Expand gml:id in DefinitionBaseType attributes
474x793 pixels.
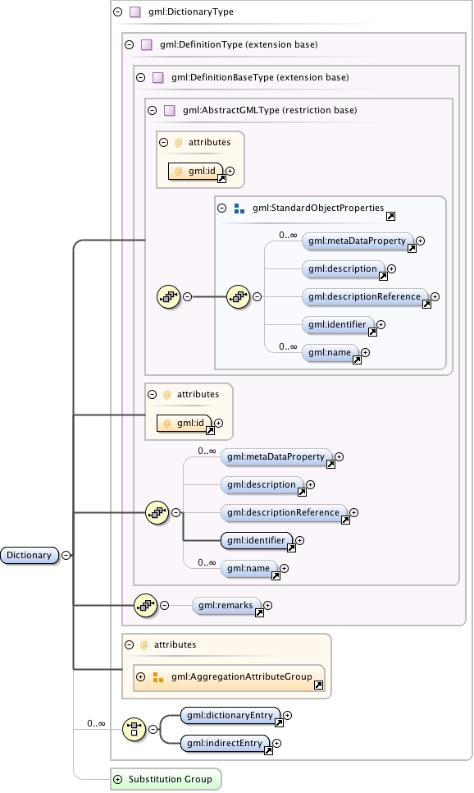[x=218, y=424]
